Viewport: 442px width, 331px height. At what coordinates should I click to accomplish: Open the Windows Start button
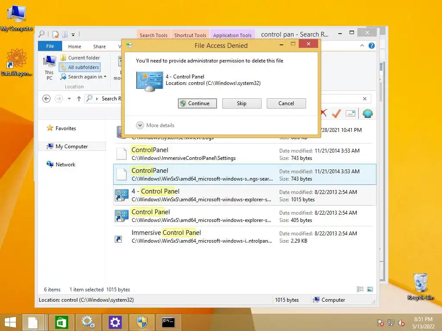tap(10, 322)
